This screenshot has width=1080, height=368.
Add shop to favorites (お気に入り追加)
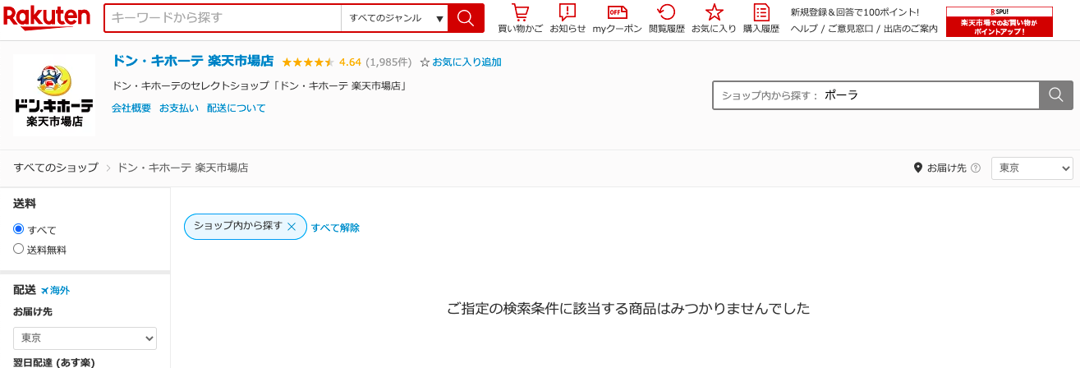coord(461,62)
